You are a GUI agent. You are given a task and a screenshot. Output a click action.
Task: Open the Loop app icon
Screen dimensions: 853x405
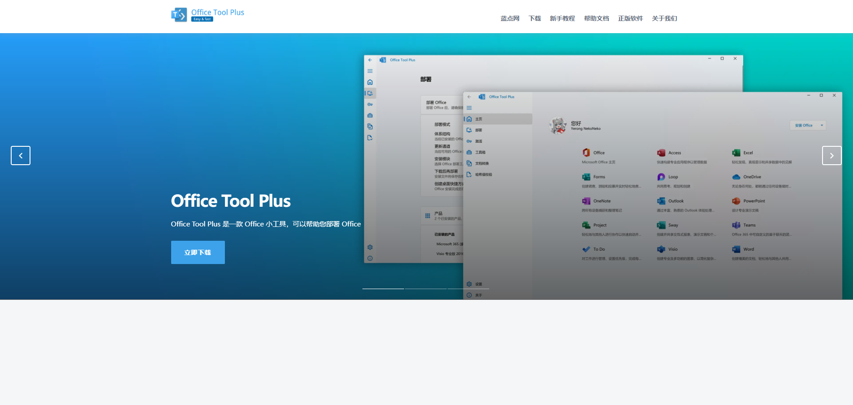click(x=661, y=177)
